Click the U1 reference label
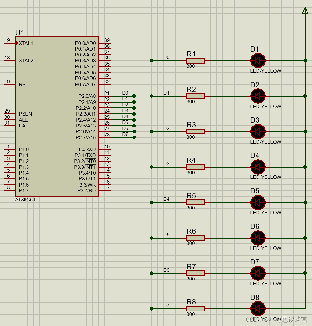The width and height of the screenshot is (312, 326). point(20,33)
